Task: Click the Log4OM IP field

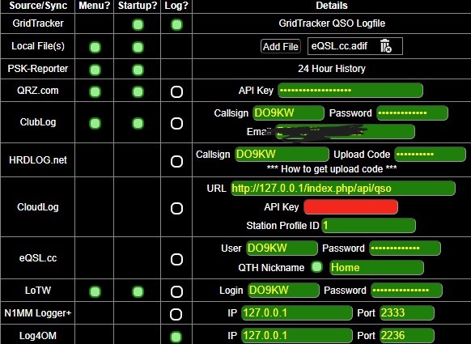Action: pyautogui.click(x=297, y=335)
